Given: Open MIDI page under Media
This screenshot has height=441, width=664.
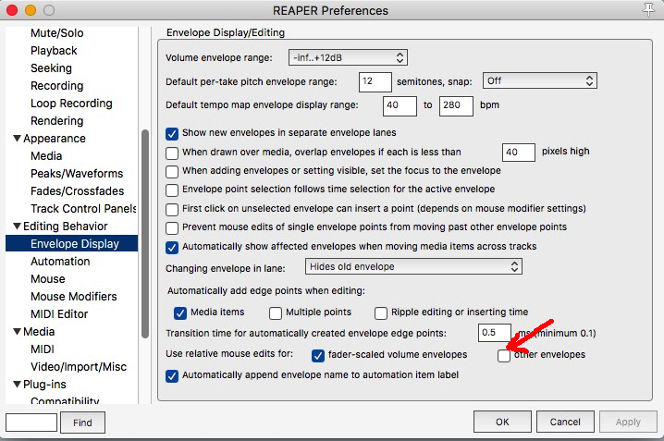Looking at the screenshot, I should click(43, 349).
